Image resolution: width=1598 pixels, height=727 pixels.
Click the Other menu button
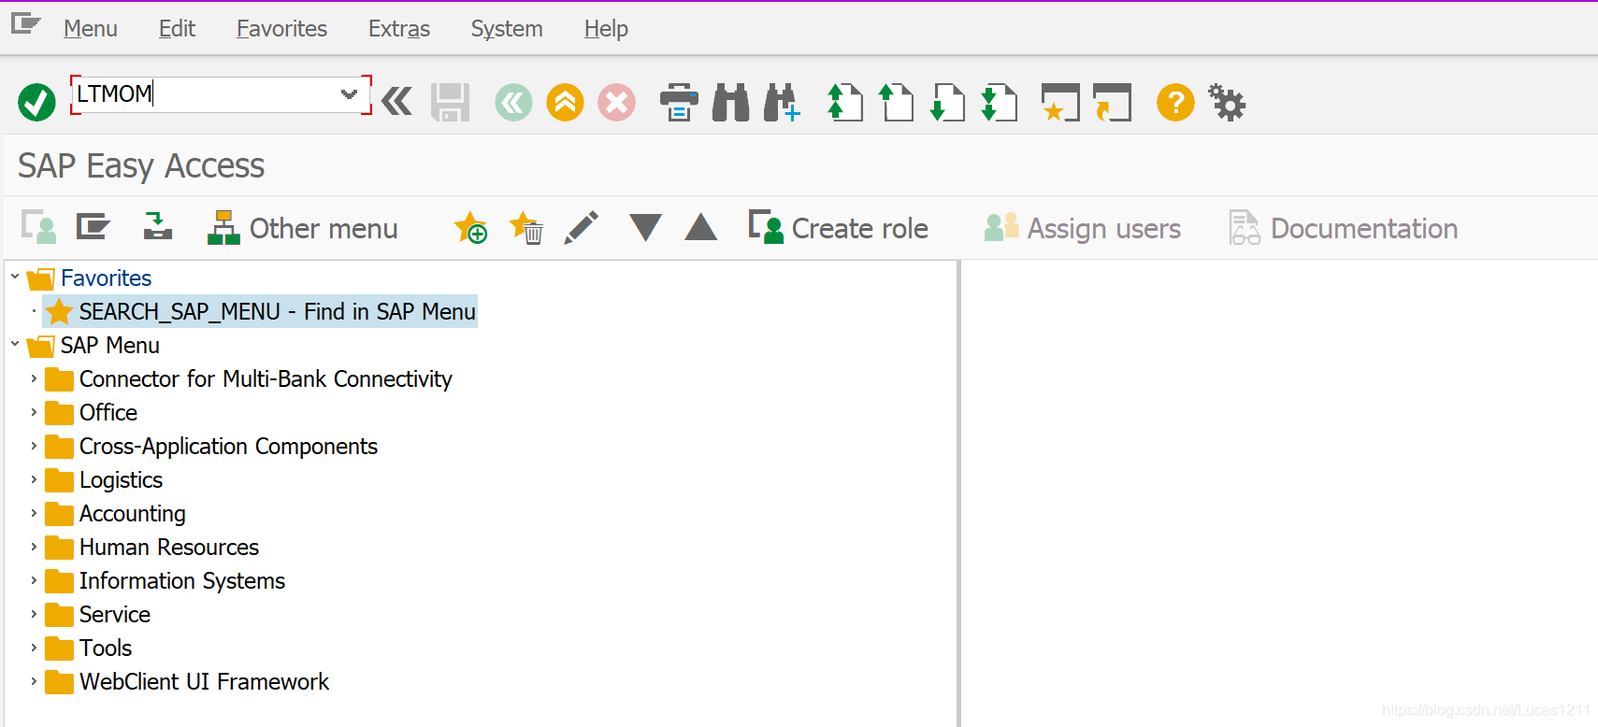pos(302,228)
